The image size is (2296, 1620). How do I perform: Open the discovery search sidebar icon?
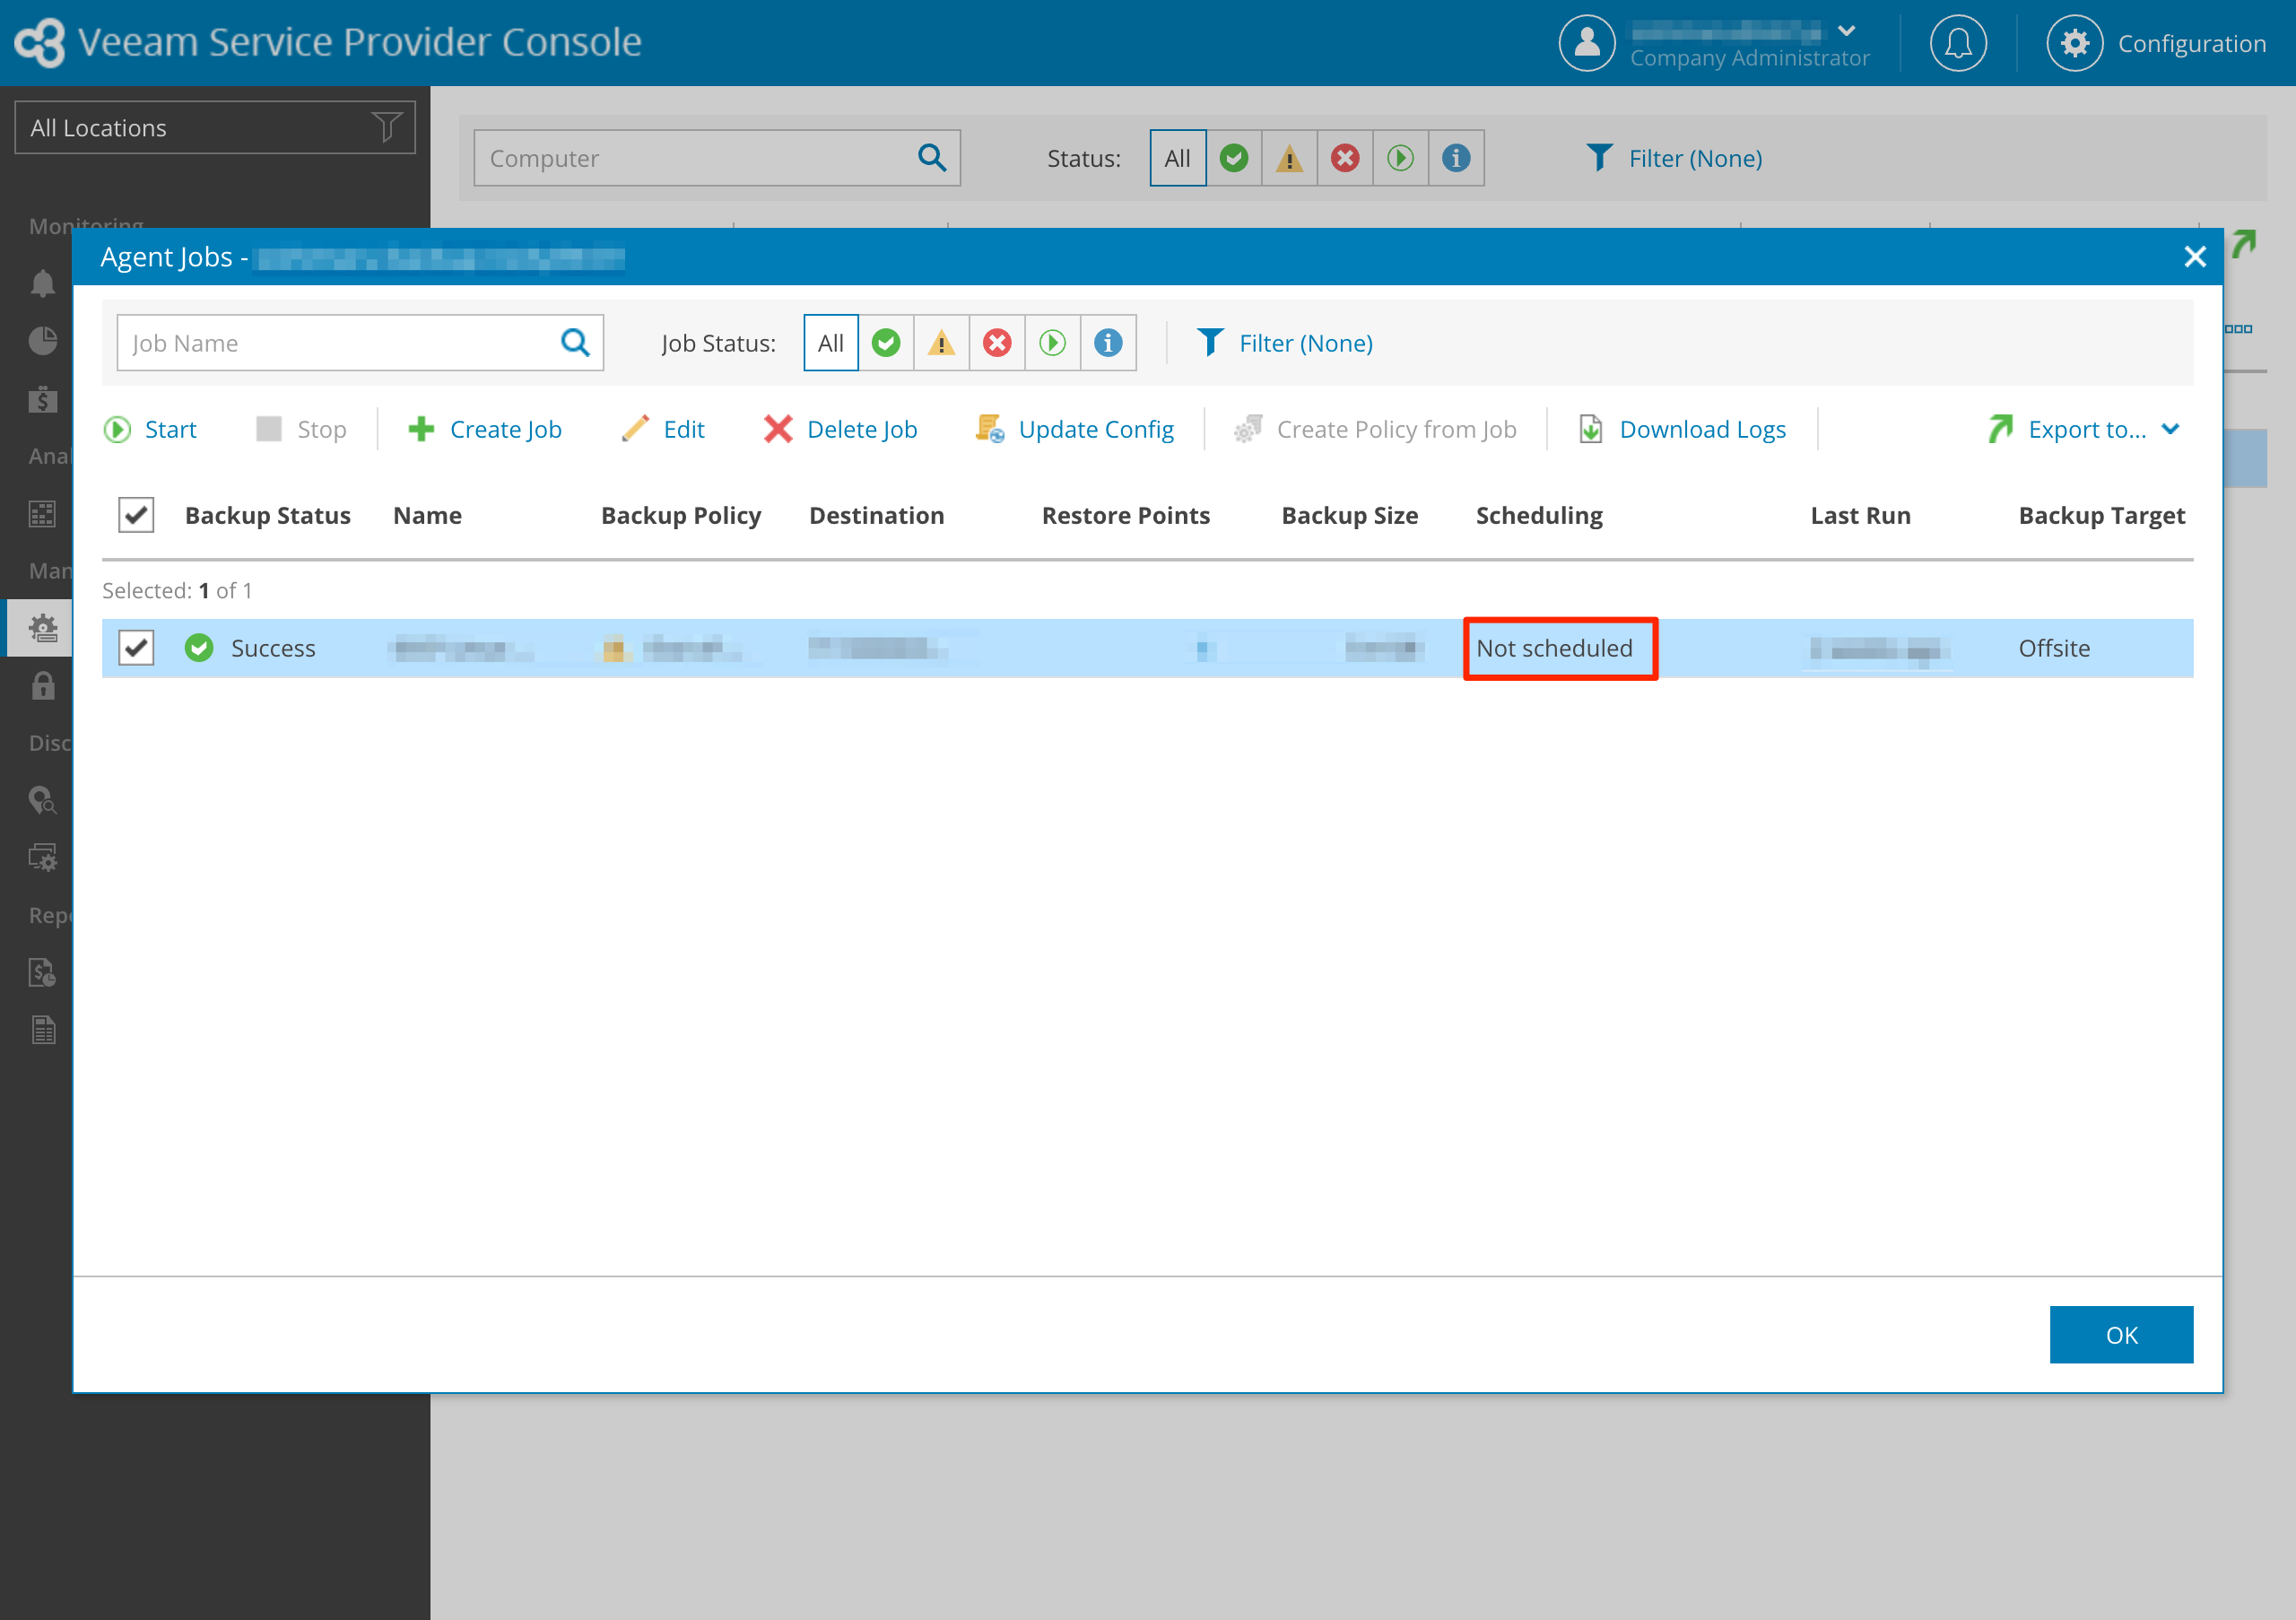(42, 800)
